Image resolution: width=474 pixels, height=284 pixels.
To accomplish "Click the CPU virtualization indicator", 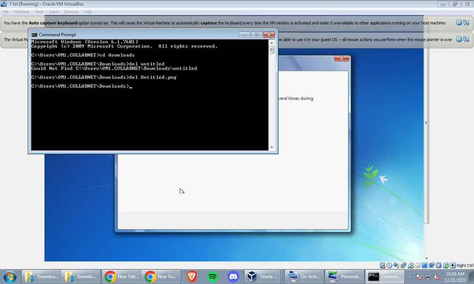I will click(x=439, y=266).
